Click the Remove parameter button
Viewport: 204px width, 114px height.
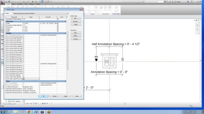click(x=76, y=39)
